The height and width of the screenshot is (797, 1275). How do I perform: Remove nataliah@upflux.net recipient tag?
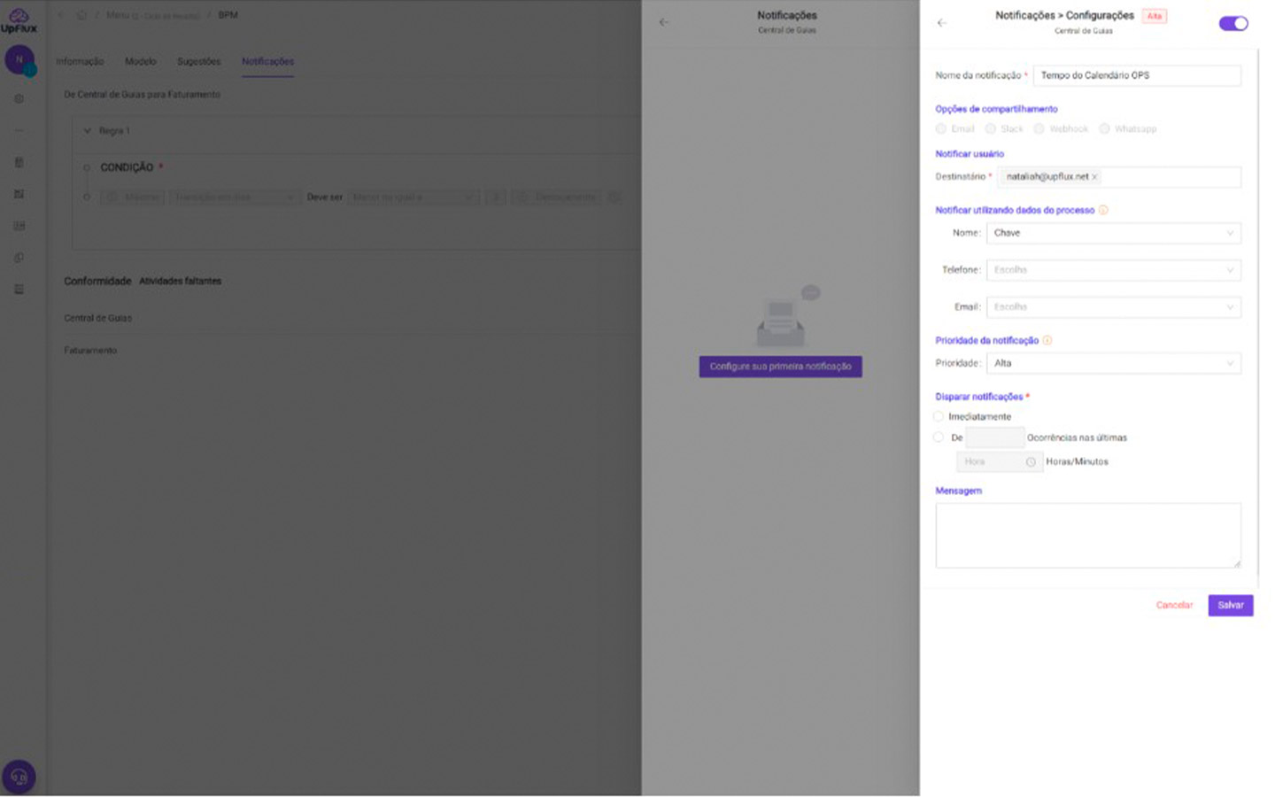tap(1094, 177)
